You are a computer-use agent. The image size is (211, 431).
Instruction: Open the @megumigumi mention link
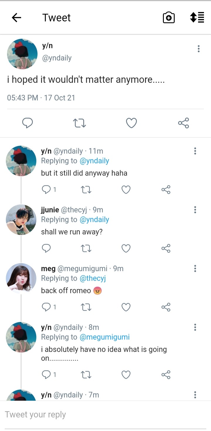[104, 337]
